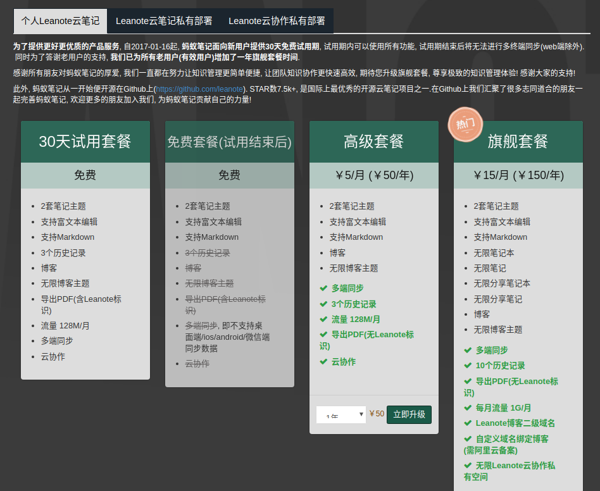Screen dimensions: 600x491
Task: Click the 30天试用套餐 card header
Action: pos(85,142)
